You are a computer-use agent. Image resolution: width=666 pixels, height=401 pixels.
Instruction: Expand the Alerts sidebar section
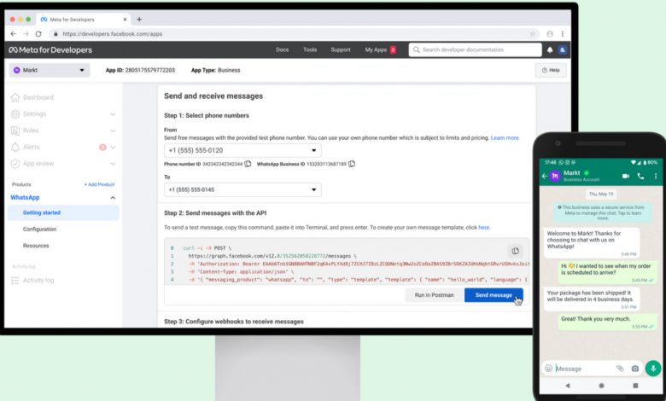point(113,148)
